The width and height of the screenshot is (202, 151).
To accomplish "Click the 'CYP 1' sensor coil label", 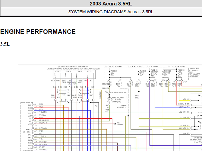I will [68, 71].
